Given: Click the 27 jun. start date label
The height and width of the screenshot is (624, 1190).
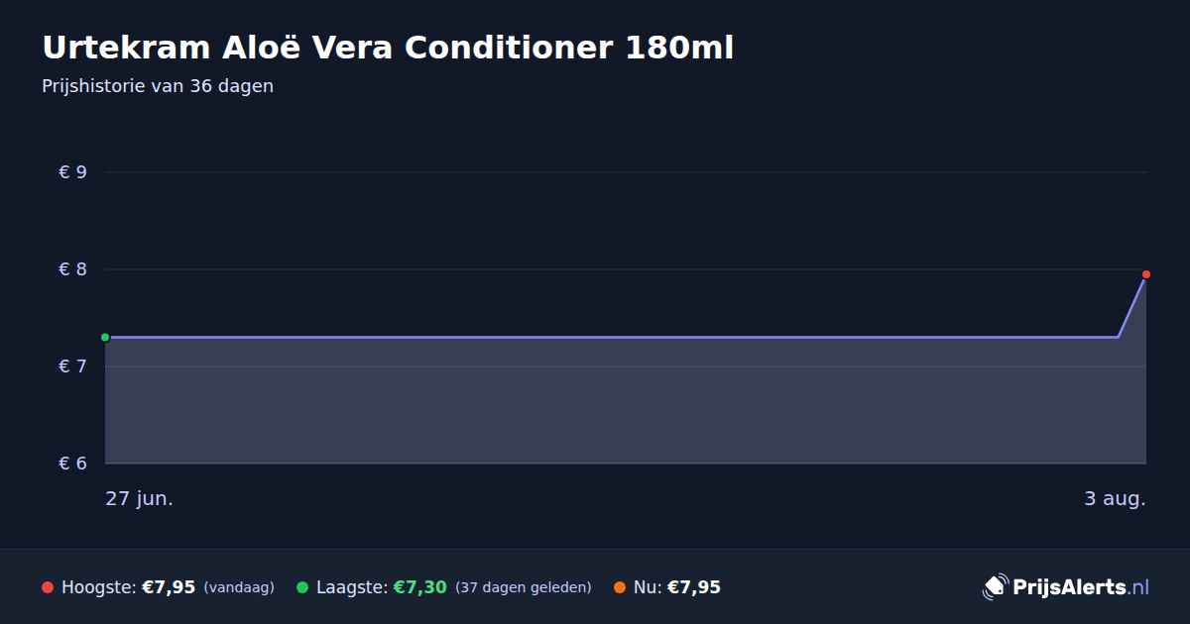Looking at the screenshot, I should point(139,498).
